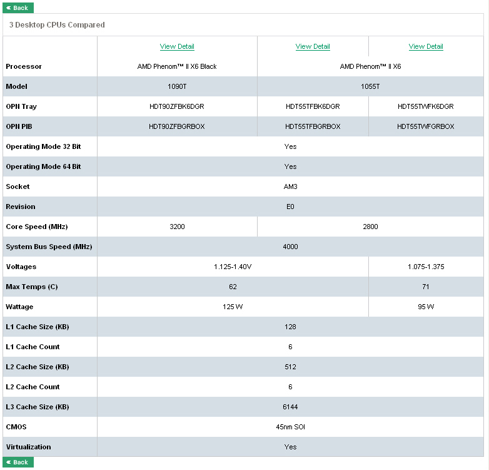Image resolution: width=489 pixels, height=470 pixels.
Task: Click the Yes value for Operating Mode 64 Bit
Action: point(290,166)
